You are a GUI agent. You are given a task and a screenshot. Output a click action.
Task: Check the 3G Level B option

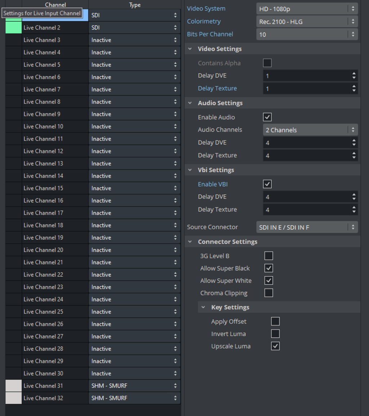pos(268,256)
